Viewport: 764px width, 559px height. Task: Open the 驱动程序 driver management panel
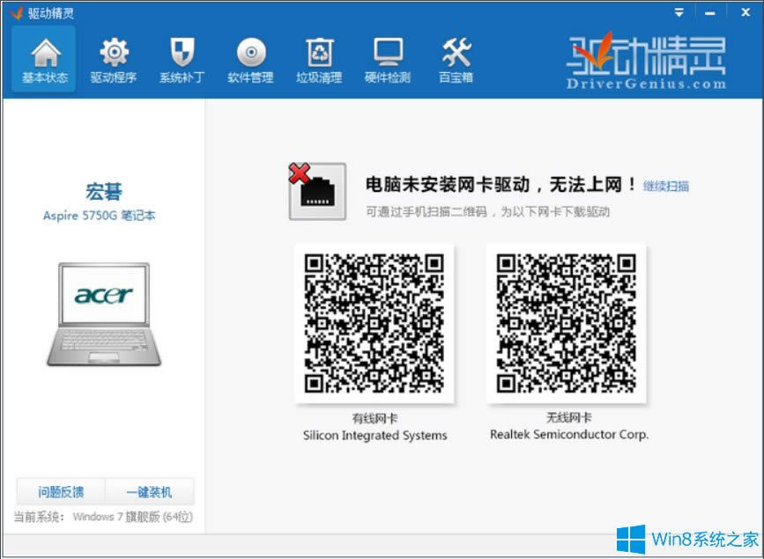113,60
